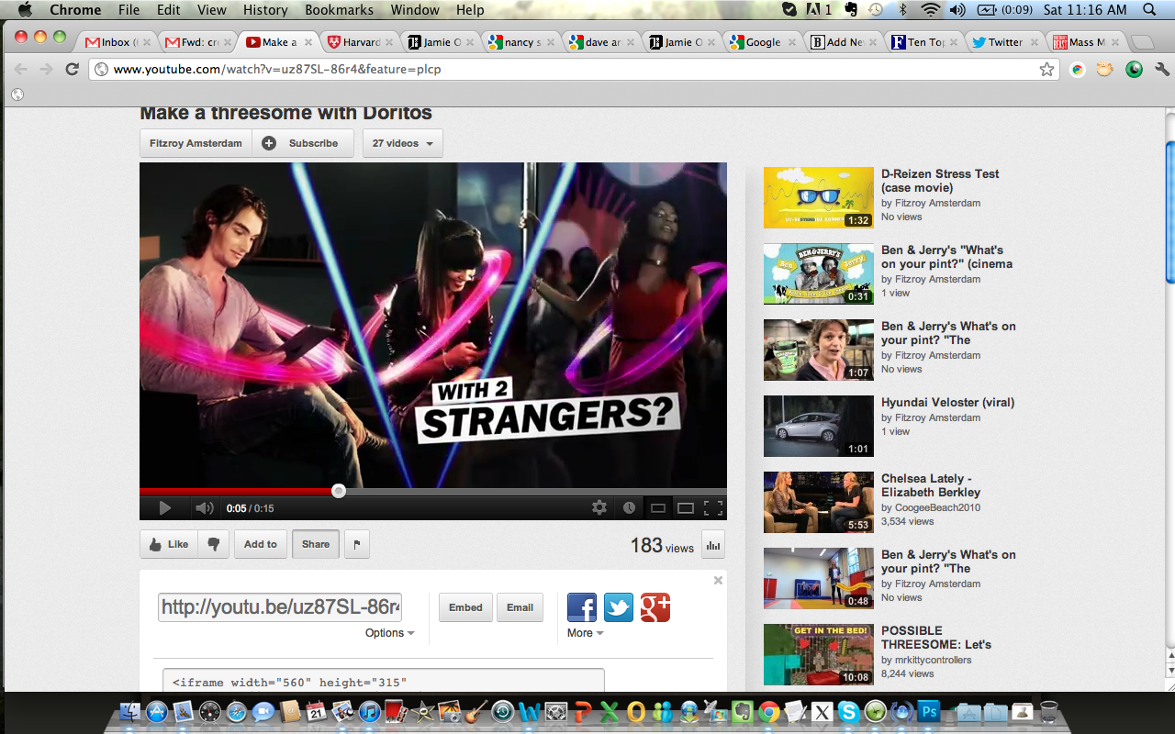Click the Embed button
Image resolution: width=1175 pixels, height=734 pixels.
[x=465, y=607]
